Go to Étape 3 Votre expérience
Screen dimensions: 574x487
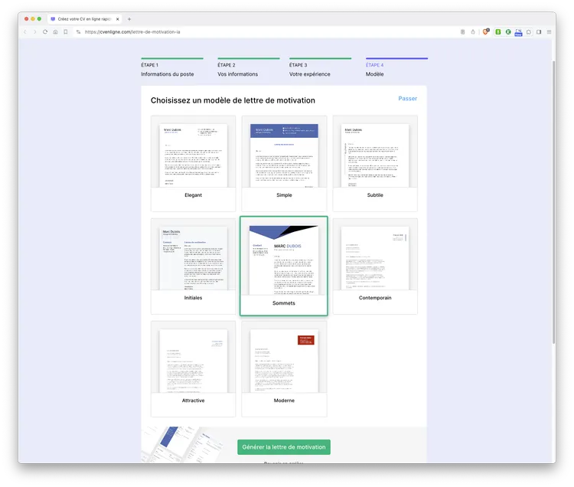click(321, 67)
